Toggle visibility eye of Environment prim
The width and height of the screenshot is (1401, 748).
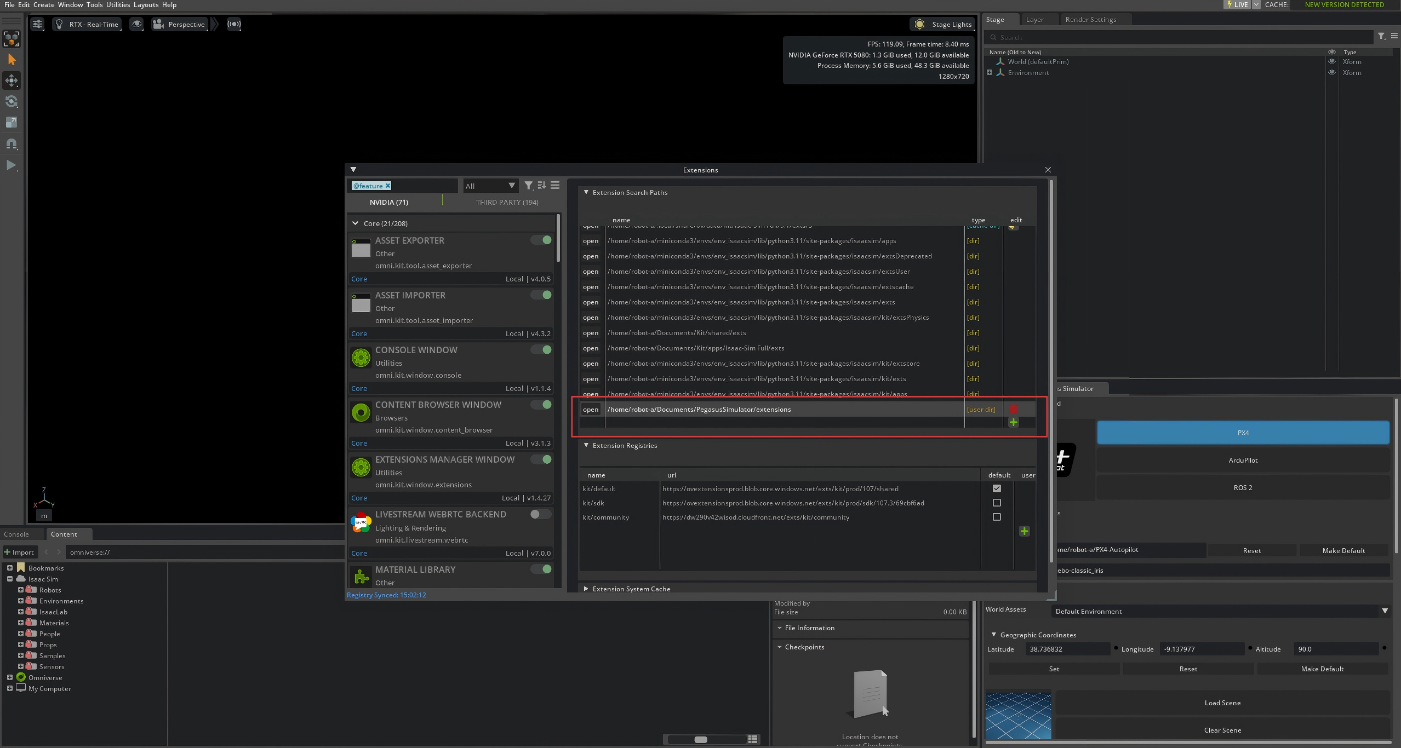click(1331, 72)
